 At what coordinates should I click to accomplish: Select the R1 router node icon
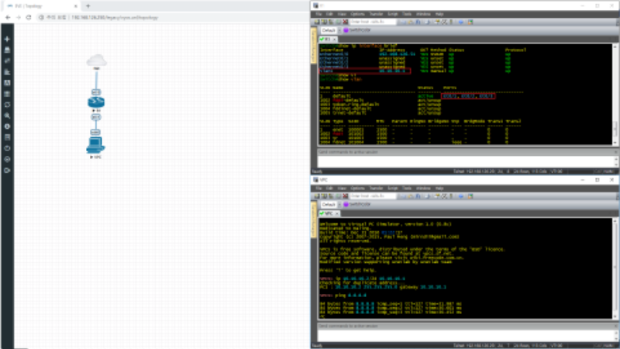click(96, 103)
